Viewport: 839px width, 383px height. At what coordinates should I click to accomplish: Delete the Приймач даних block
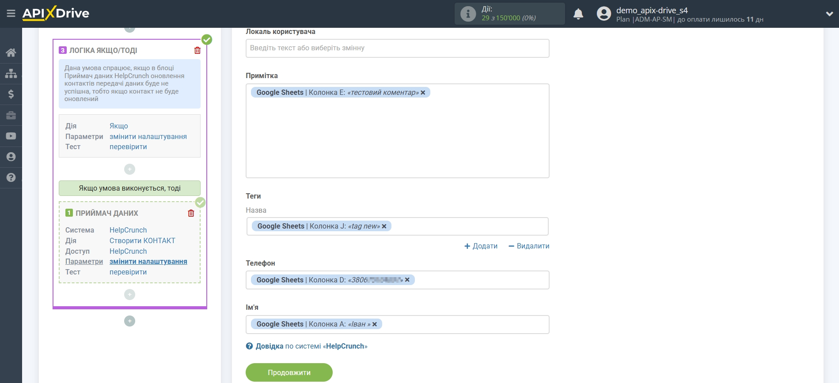click(x=191, y=213)
